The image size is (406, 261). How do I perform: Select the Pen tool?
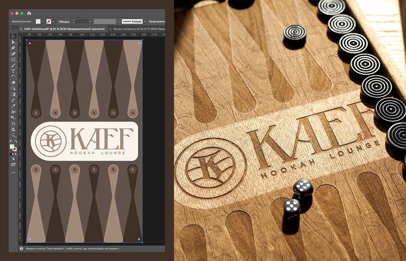point(13,48)
